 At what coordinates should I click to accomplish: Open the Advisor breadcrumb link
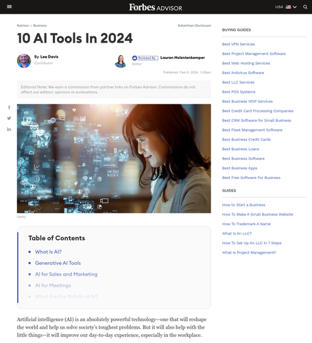pyautogui.click(x=23, y=25)
